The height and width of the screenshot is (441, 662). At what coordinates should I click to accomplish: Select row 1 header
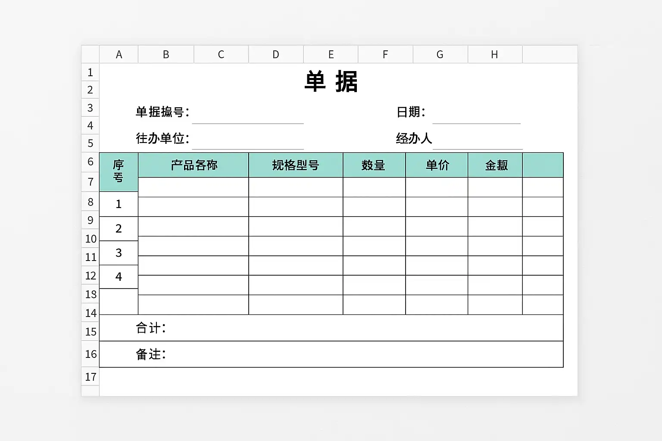pos(90,72)
